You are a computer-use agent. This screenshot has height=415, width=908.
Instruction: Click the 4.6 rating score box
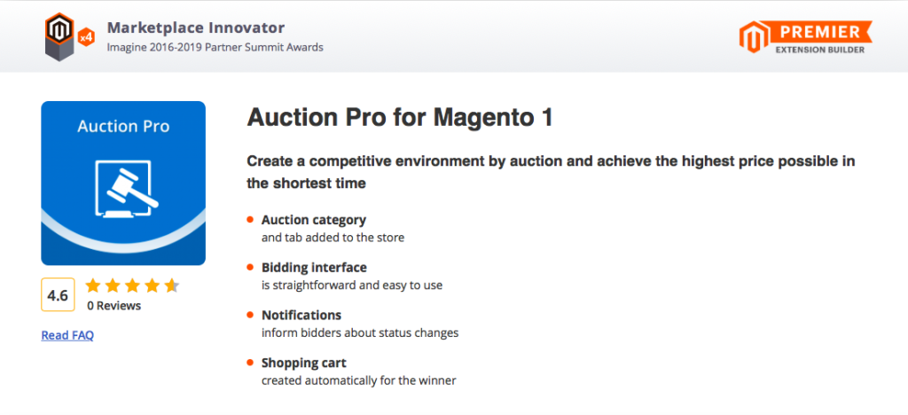click(58, 295)
